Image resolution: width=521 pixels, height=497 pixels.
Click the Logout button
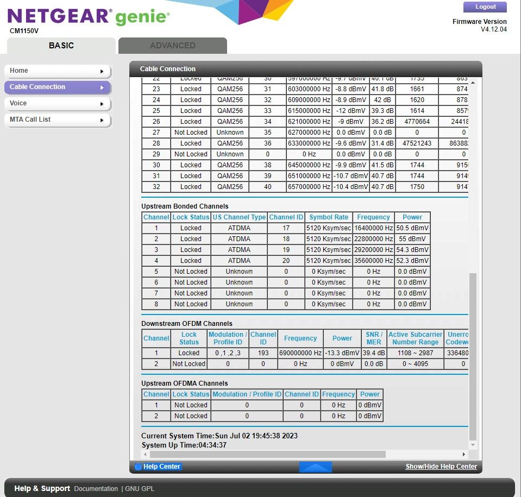(x=484, y=7)
